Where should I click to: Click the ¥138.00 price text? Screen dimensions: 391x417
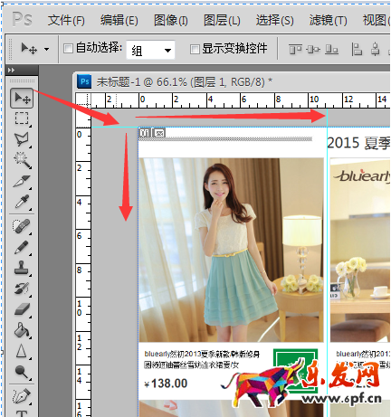[166, 384]
